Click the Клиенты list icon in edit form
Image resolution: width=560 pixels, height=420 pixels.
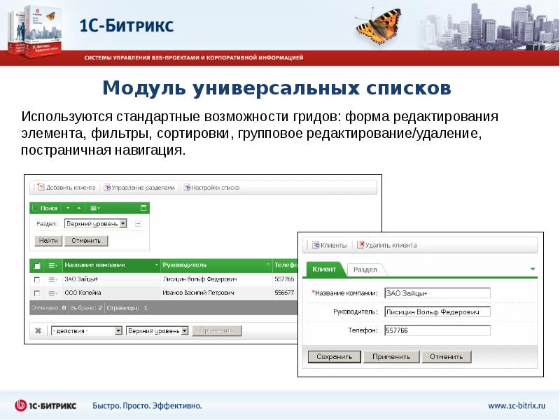316,245
